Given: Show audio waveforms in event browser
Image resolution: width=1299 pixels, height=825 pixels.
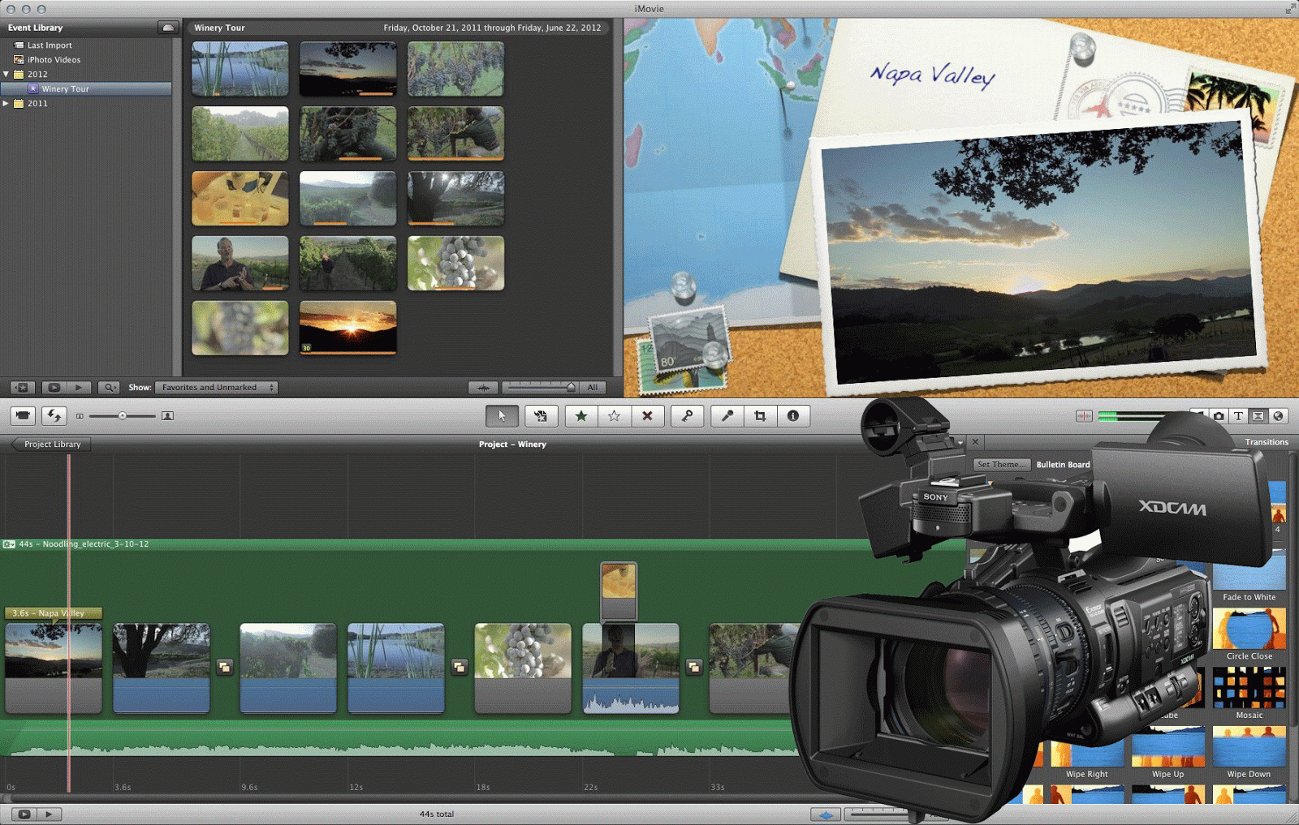Looking at the screenshot, I should click(483, 387).
